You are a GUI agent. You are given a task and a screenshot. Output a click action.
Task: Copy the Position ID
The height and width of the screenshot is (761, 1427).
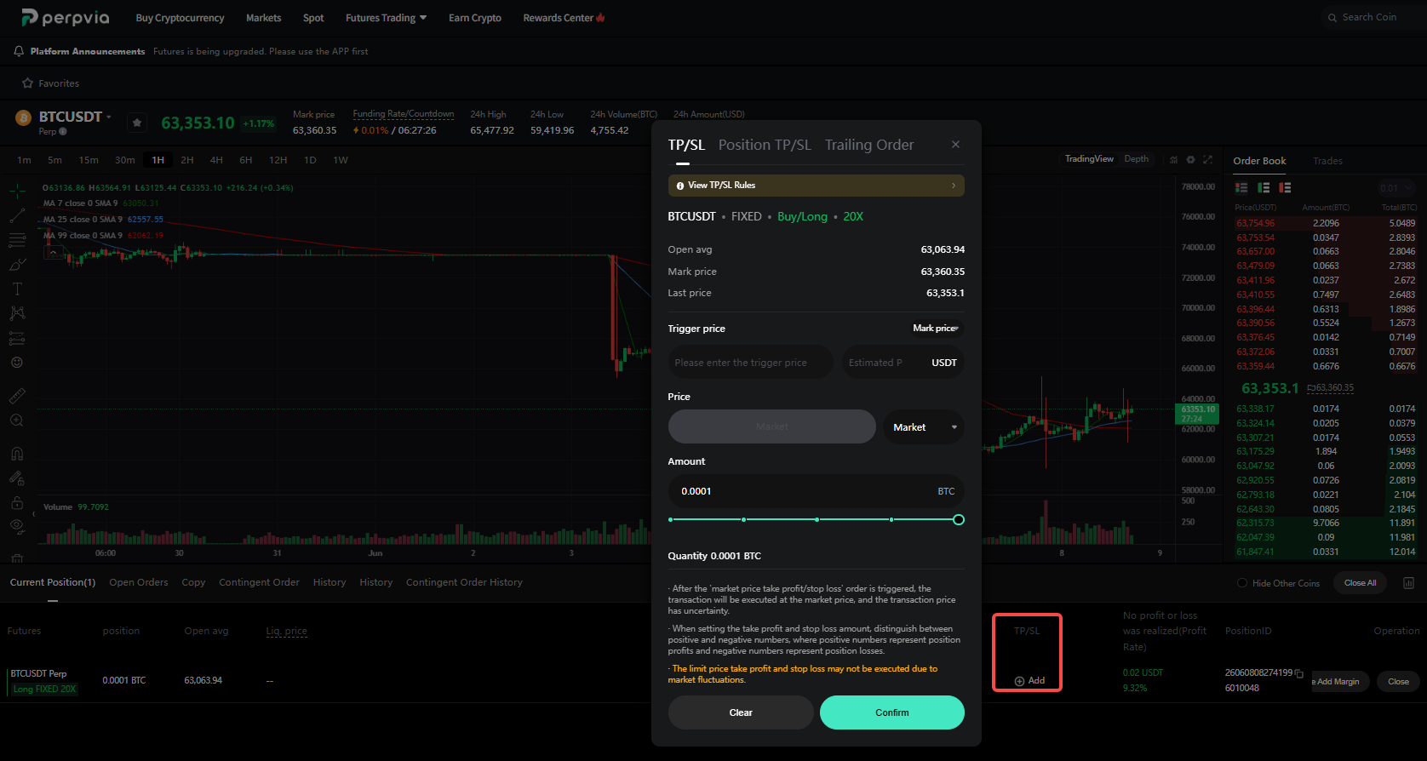[x=1299, y=673]
